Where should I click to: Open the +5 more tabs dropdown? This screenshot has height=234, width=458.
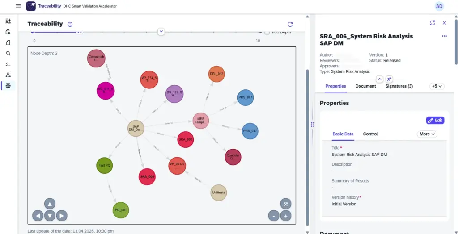click(x=437, y=86)
